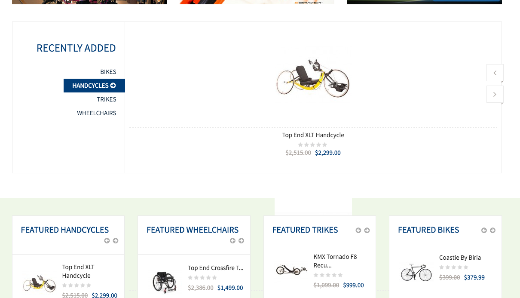This screenshot has height=298, width=520.
Task: Click previous arrow in Featured Bikes
Action: coord(484,230)
